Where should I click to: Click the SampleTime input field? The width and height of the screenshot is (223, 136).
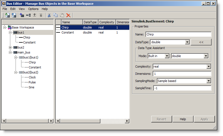pos(182,88)
